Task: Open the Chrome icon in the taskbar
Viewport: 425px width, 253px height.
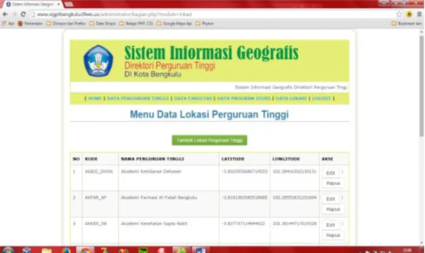Action: (x=85, y=250)
